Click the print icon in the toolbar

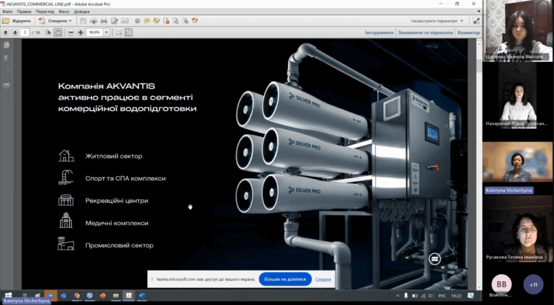pyautogui.click(x=104, y=21)
